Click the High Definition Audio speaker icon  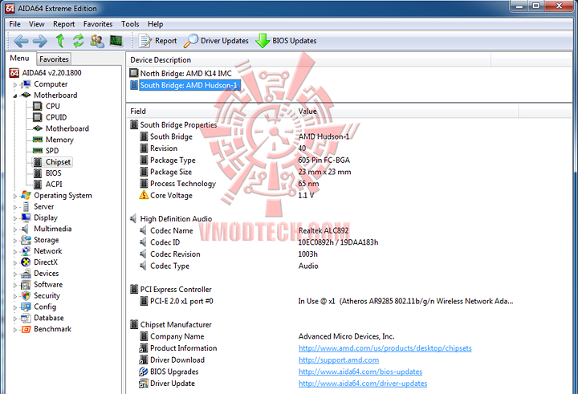(133, 218)
